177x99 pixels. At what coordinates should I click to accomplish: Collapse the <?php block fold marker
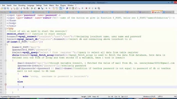tap(6, 29)
